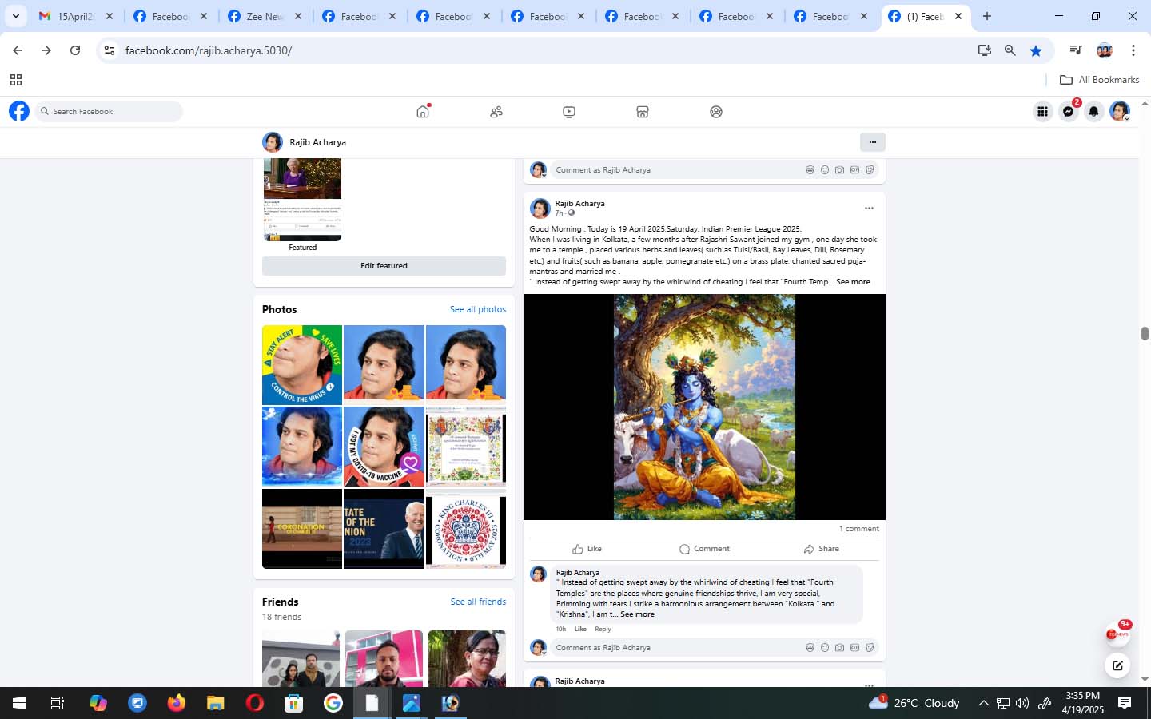
Task: Open the Facebook logo home link
Action: click(19, 111)
